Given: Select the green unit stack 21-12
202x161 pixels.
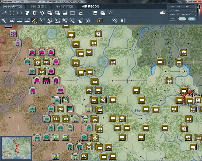Looking at the screenshot, I should tap(57, 100).
